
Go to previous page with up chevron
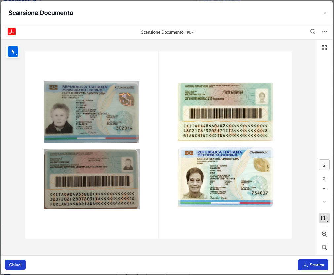(x=324, y=189)
